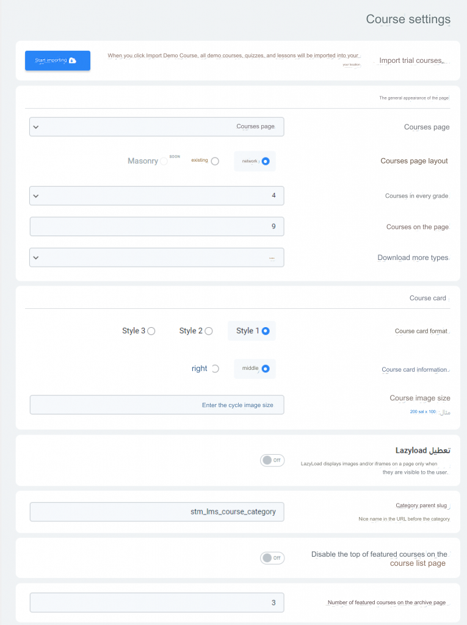This screenshot has width=467, height=625.
Task: Click the chevron on the dropdown showing 4
Action: pos(36,196)
